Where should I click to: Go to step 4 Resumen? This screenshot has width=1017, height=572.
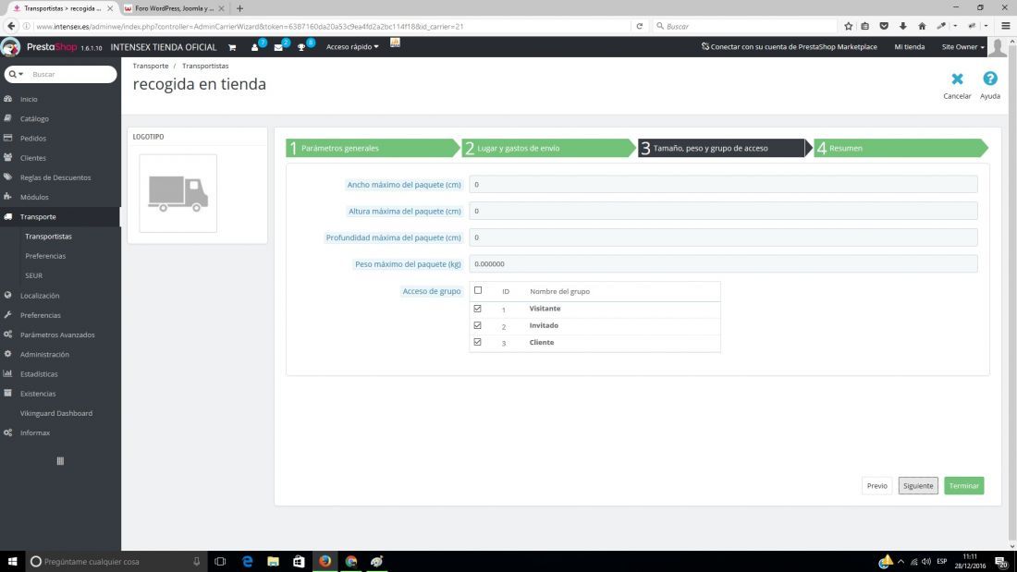901,148
